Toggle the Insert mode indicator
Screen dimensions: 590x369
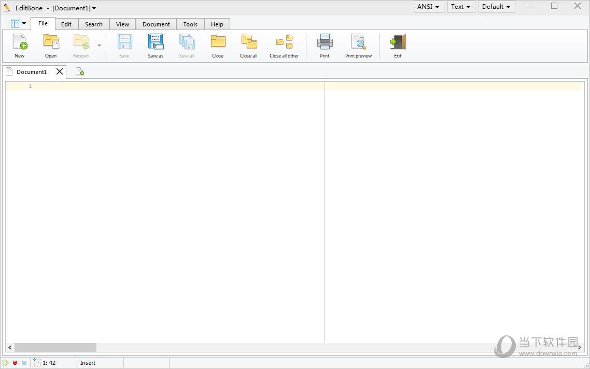click(x=88, y=363)
